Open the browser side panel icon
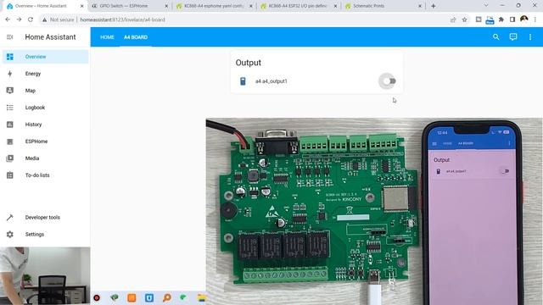Screen dimensions: 543x305 512,19
